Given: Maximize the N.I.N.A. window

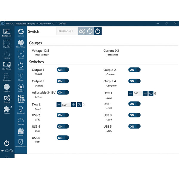Looking at the screenshot, I should (x=166, y=23).
